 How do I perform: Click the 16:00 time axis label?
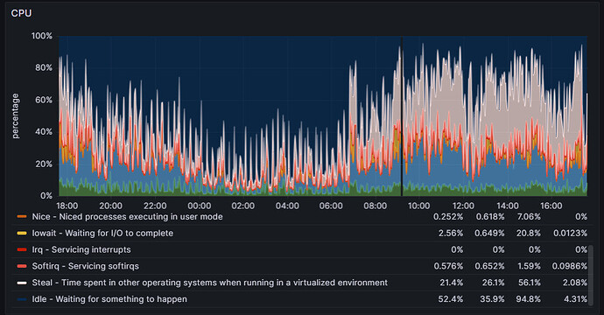[551, 206]
